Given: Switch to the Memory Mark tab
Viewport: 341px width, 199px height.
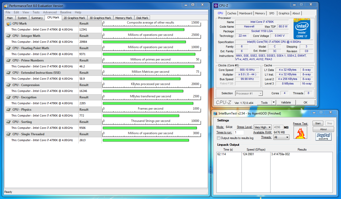Looking at the screenshot, I should tap(124, 18).
